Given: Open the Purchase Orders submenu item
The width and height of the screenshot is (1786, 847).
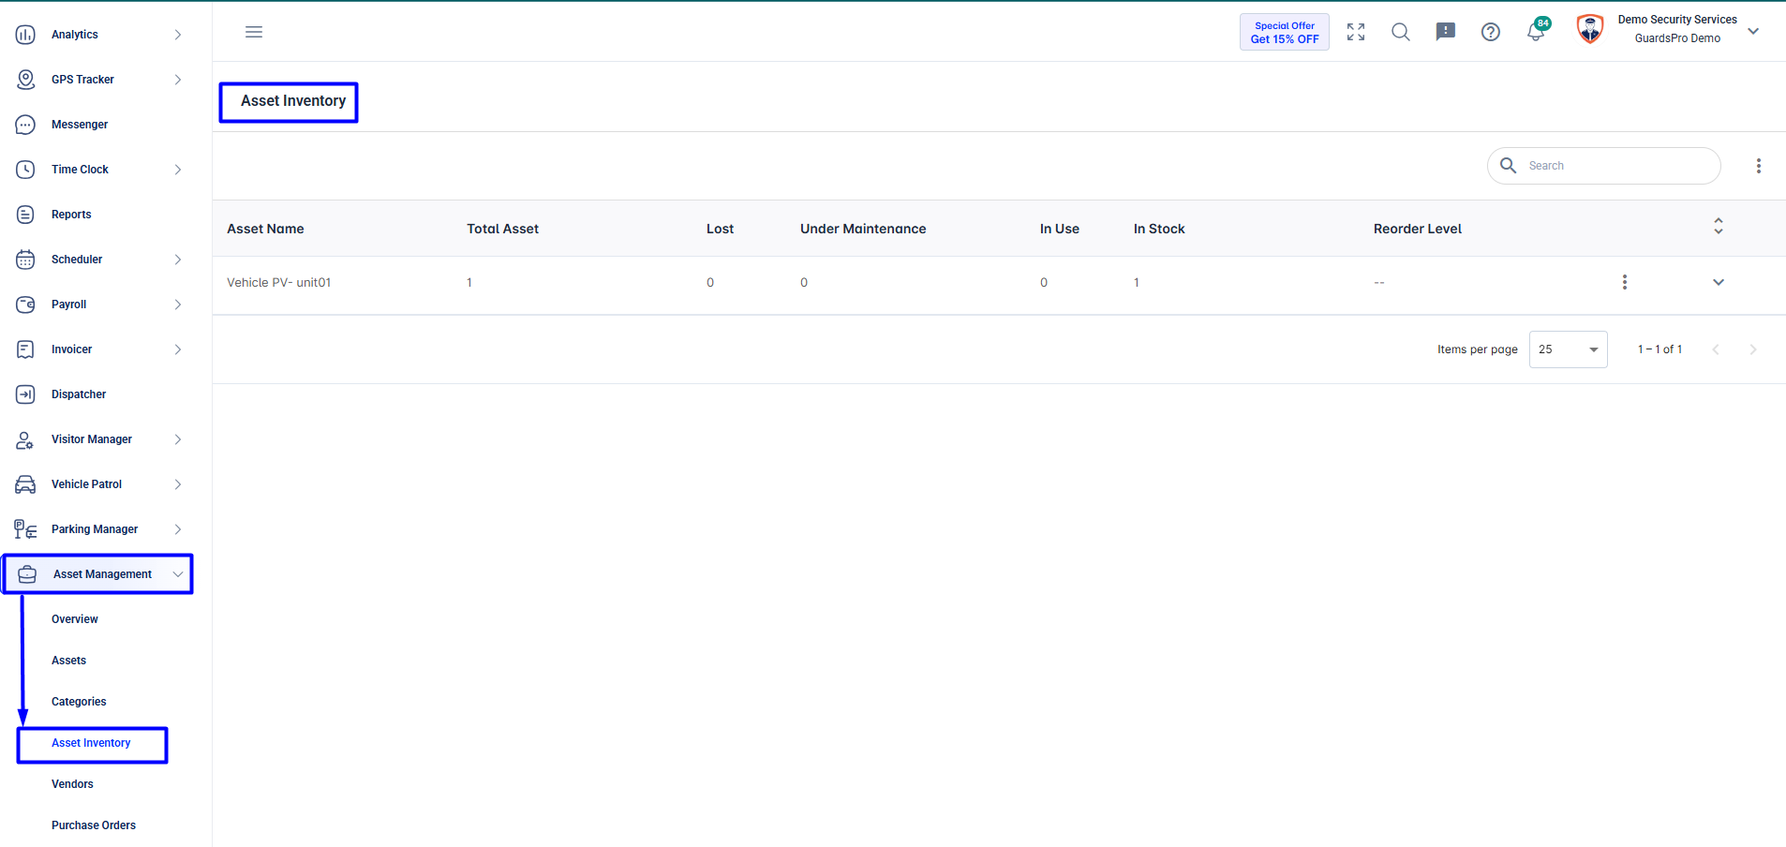Looking at the screenshot, I should pos(94,825).
